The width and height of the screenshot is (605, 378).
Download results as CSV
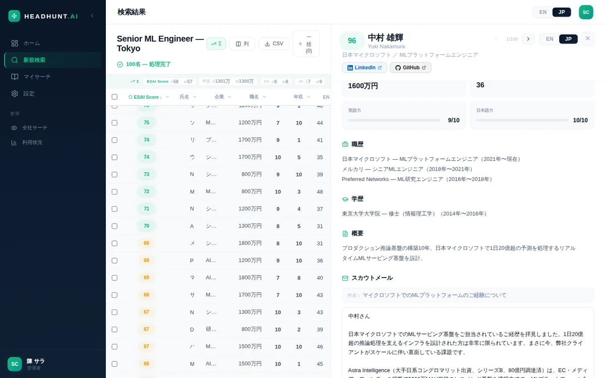pos(274,44)
